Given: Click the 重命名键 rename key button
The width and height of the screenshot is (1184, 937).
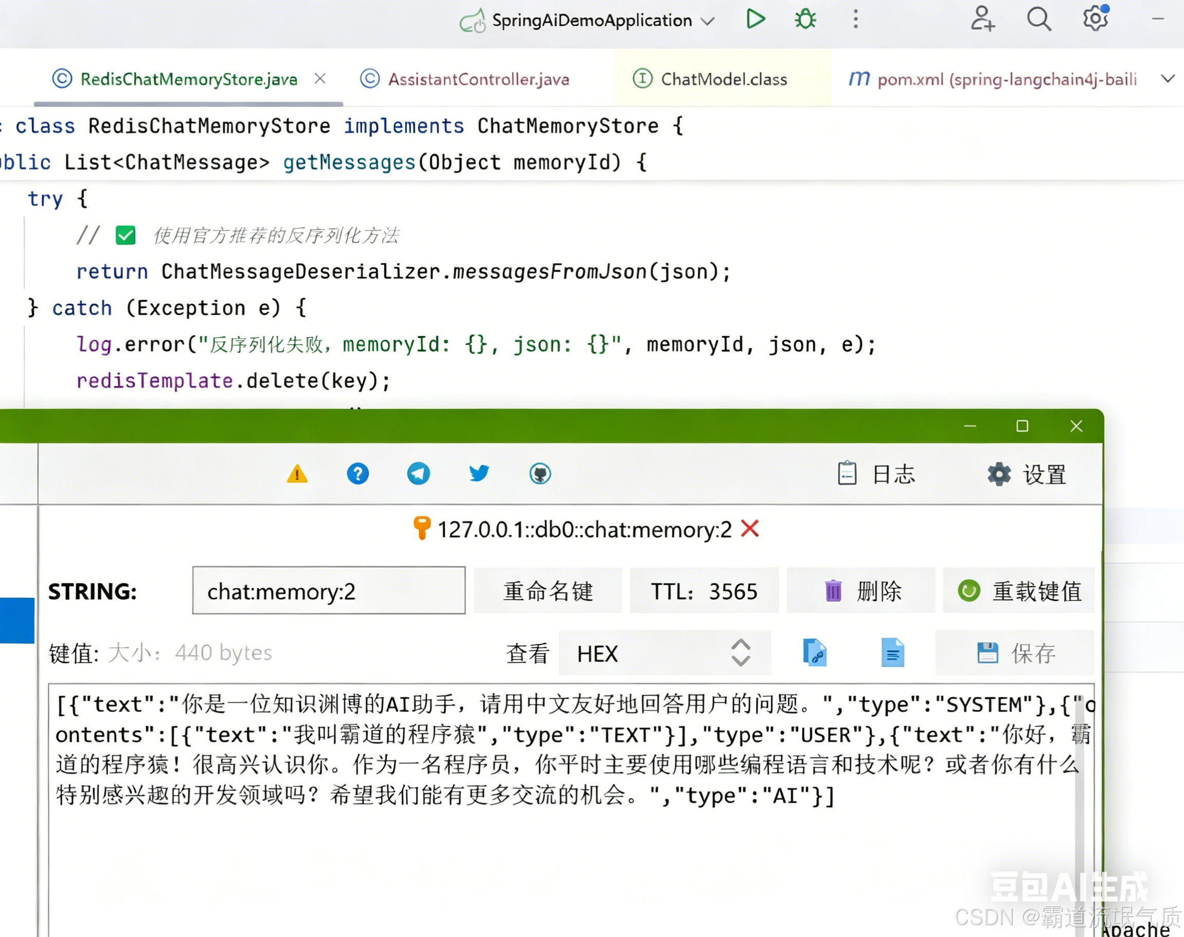Looking at the screenshot, I should coord(547,591).
